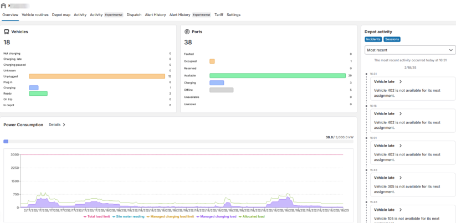Viewport: 456px width, 223px height.
Task: Click the Vehicles panel bus icon
Action: pos(6,32)
